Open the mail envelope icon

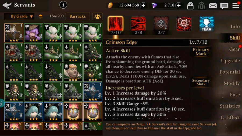[x=213, y=6]
